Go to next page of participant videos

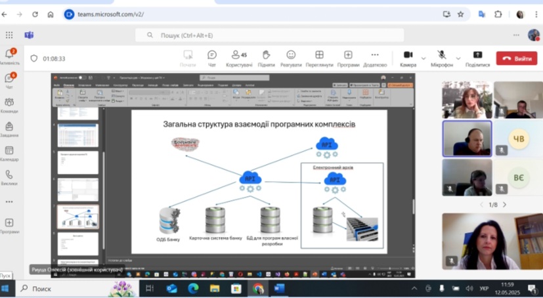click(x=504, y=205)
